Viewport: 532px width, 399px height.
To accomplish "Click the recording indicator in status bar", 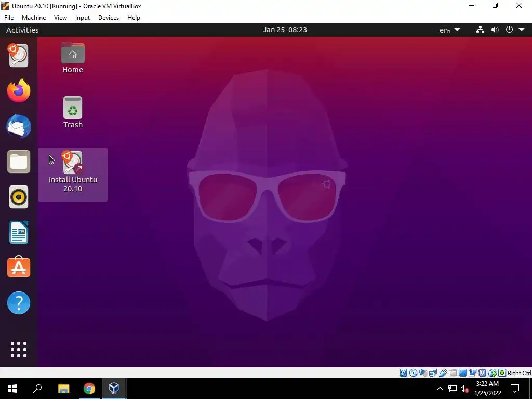I will click(x=472, y=373).
